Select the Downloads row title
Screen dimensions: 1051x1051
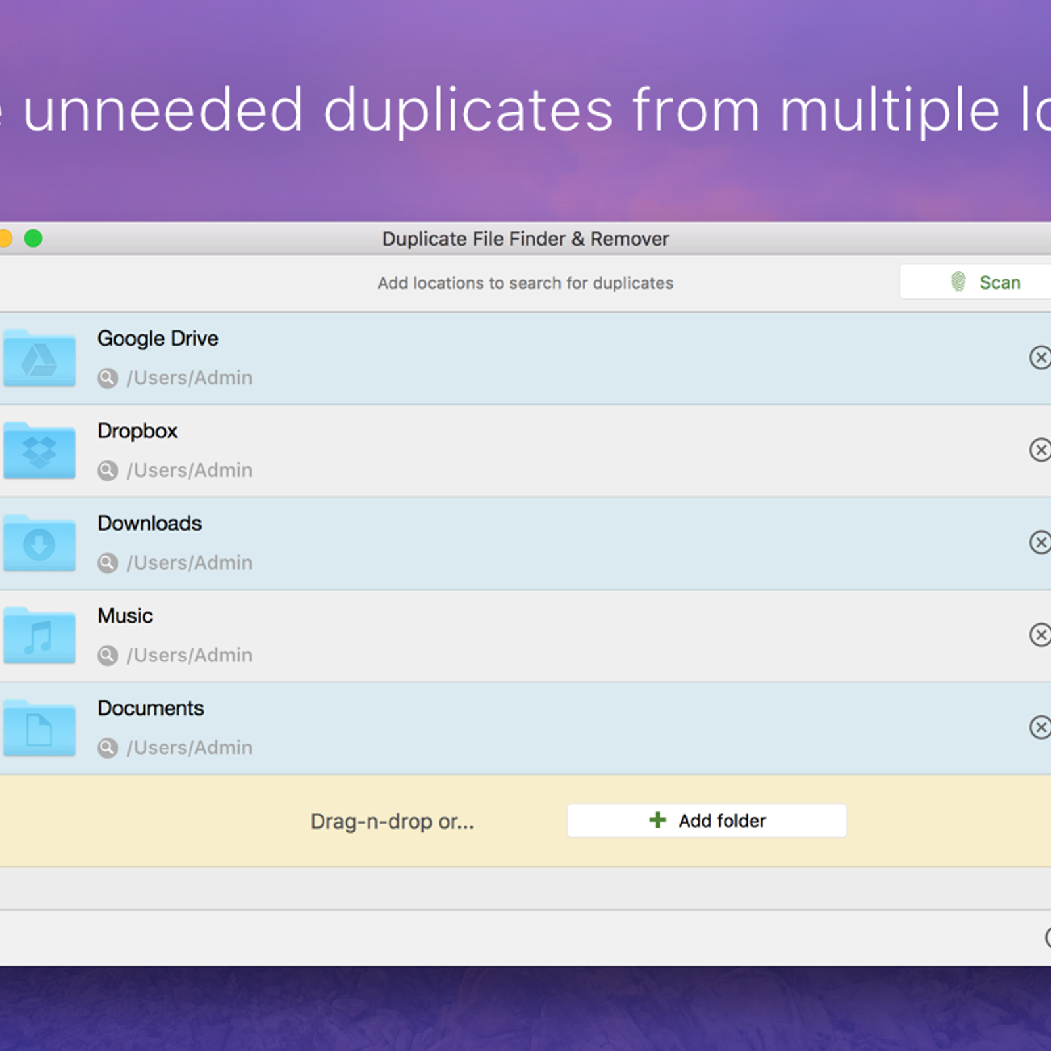point(150,524)
